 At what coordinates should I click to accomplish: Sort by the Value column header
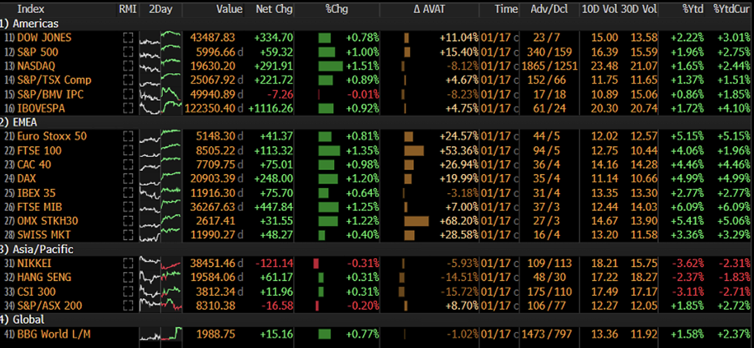(x=229, y=9)
